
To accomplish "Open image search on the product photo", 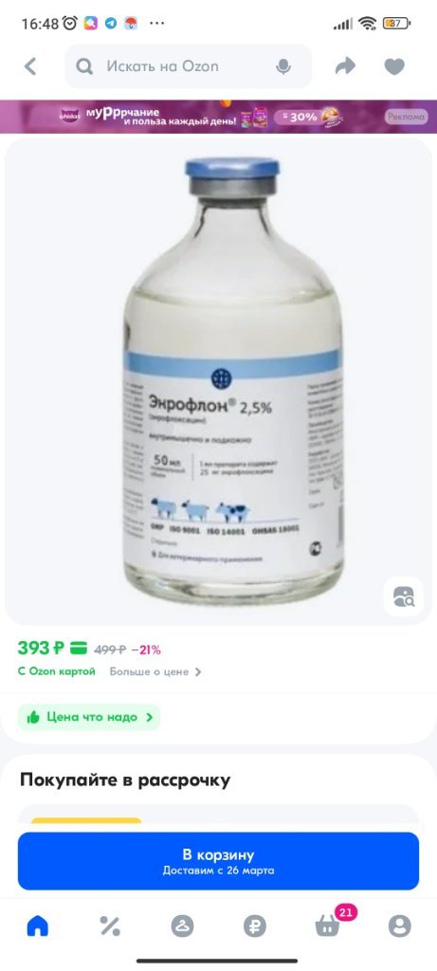I will (x=404, y=597).
